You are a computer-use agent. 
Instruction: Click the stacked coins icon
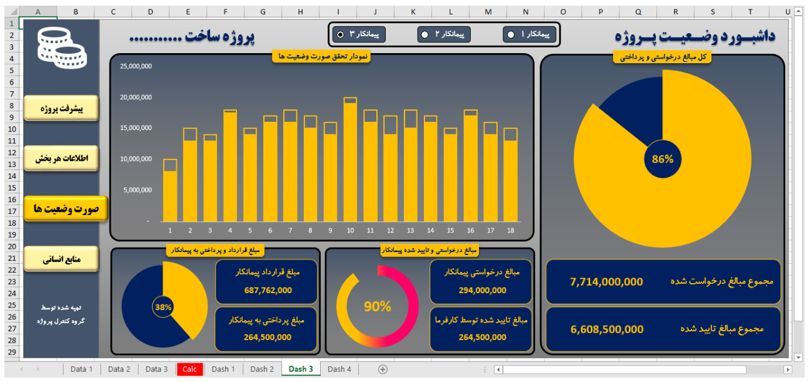[61, 47]
